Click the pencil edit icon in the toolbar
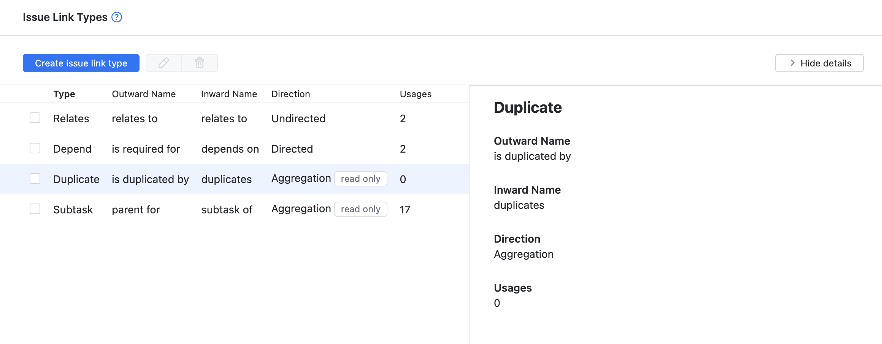Viewport: 882px width, 344px height. pos(163,63)
